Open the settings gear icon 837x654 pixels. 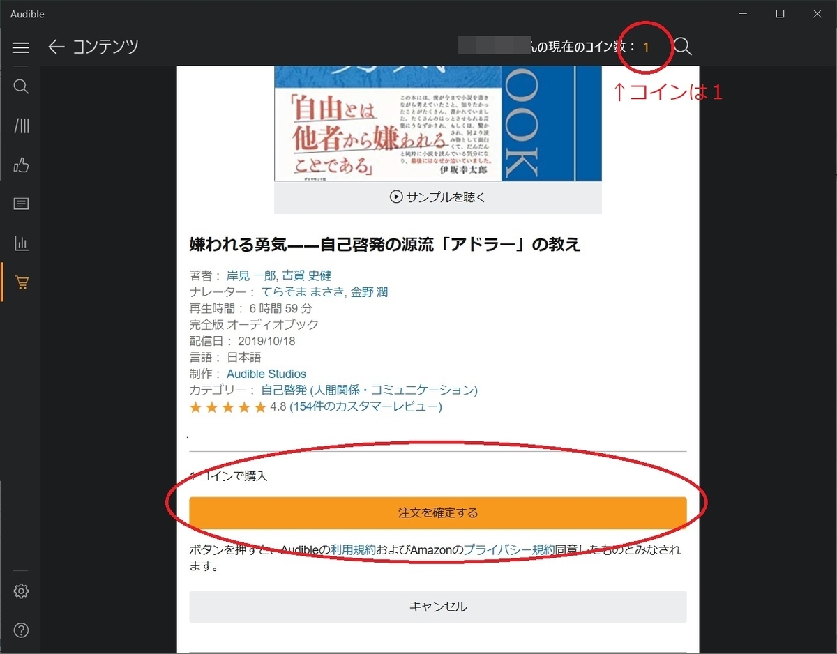pos(21,591)
